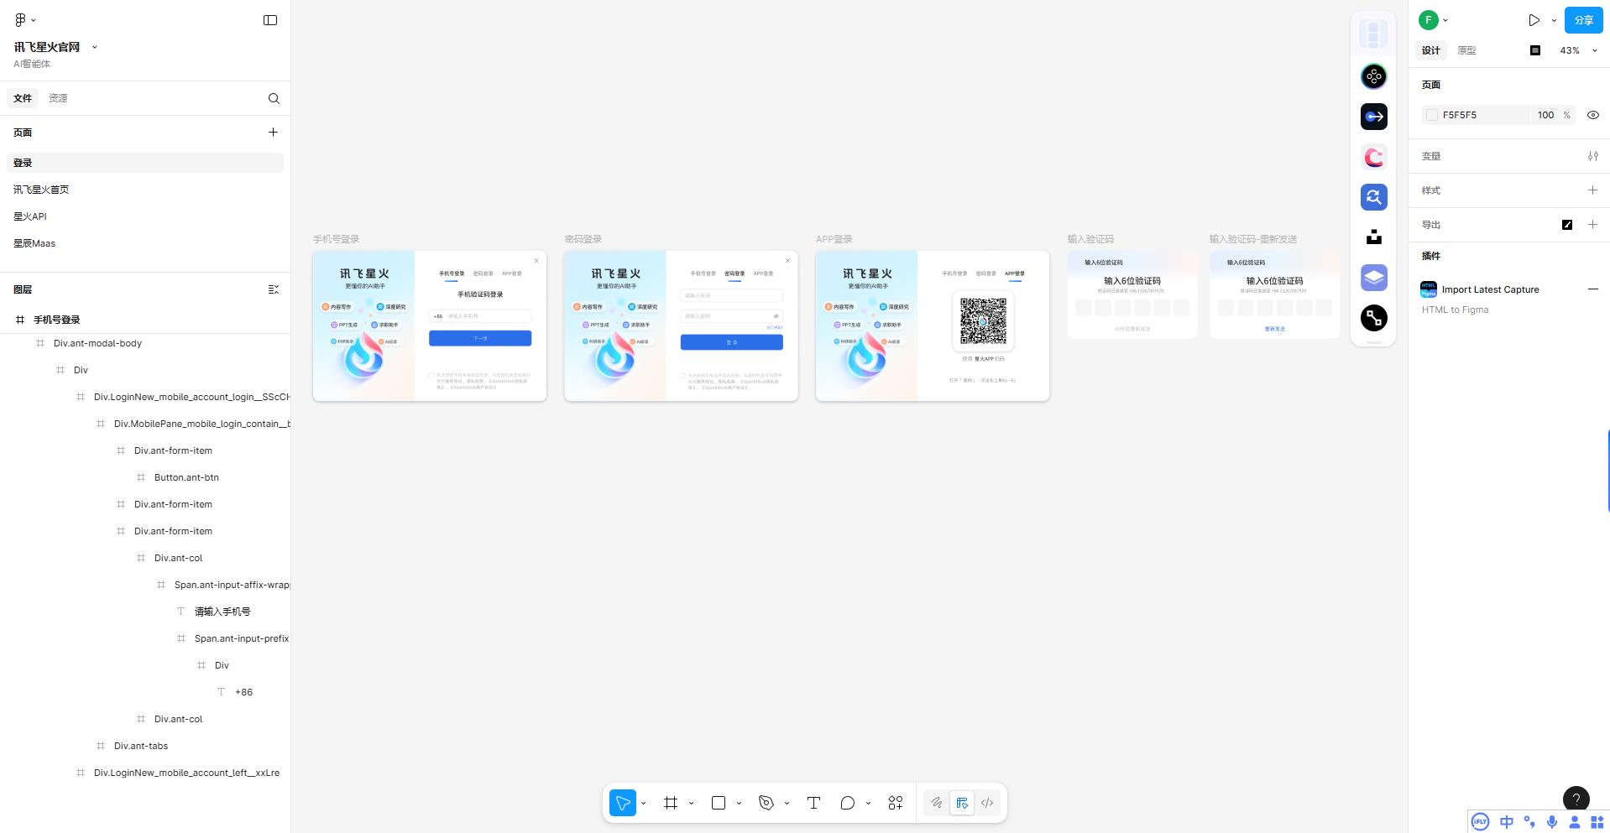
Task: Toggle page background visibility eye
Action: (x=1592, y=115)
